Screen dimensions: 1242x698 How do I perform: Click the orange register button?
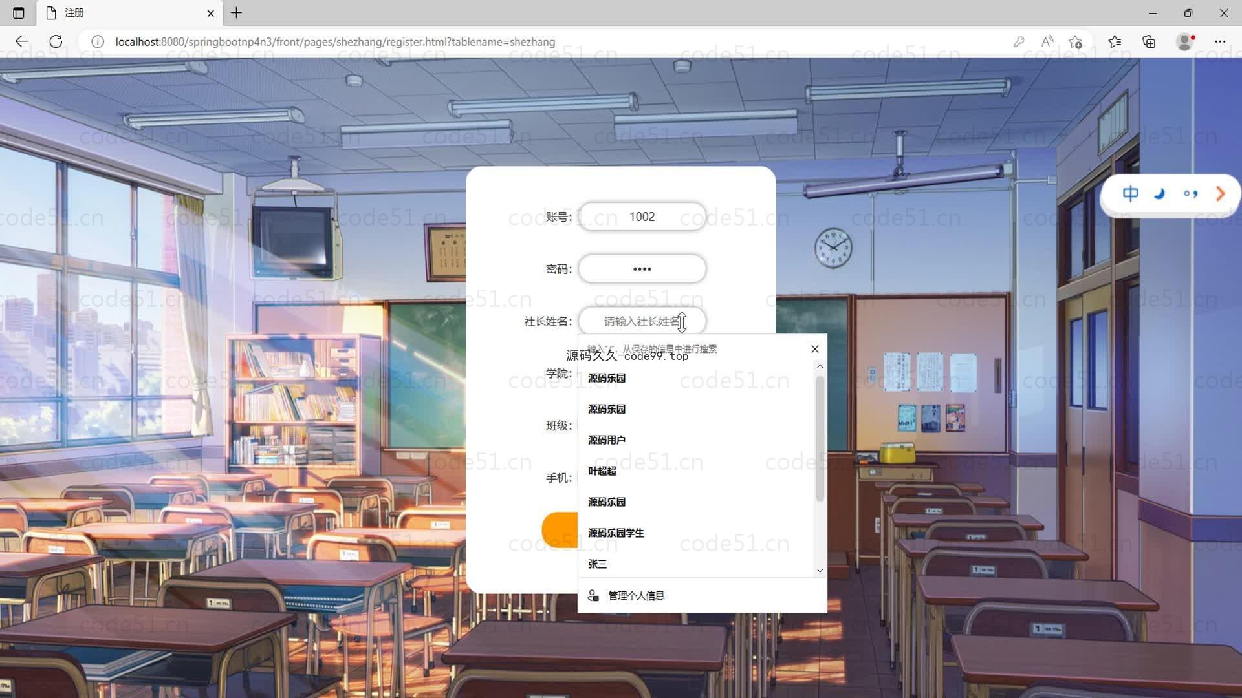[x=560, y=530]
